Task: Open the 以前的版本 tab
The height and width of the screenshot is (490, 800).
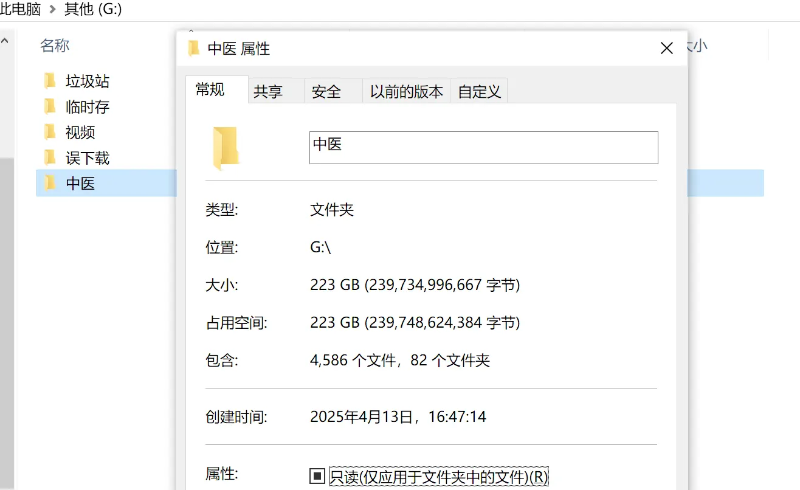Action: click(407, 92)
